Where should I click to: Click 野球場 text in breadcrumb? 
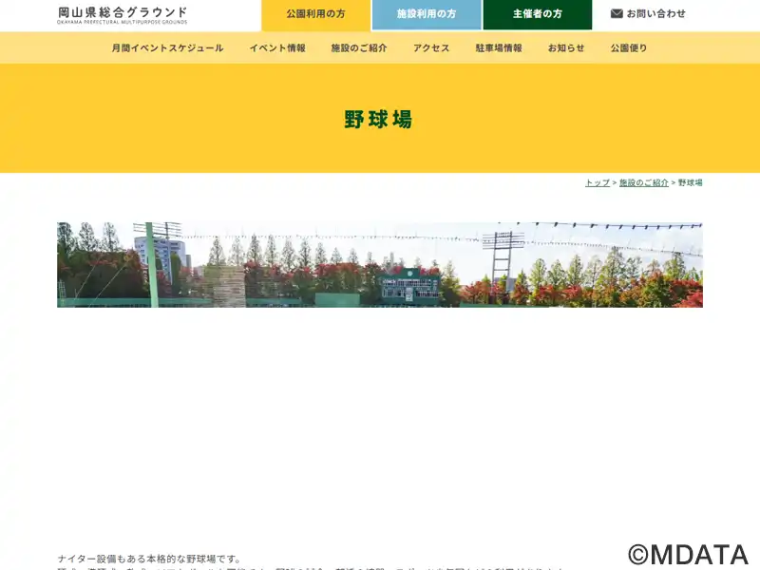click(691, 182)
